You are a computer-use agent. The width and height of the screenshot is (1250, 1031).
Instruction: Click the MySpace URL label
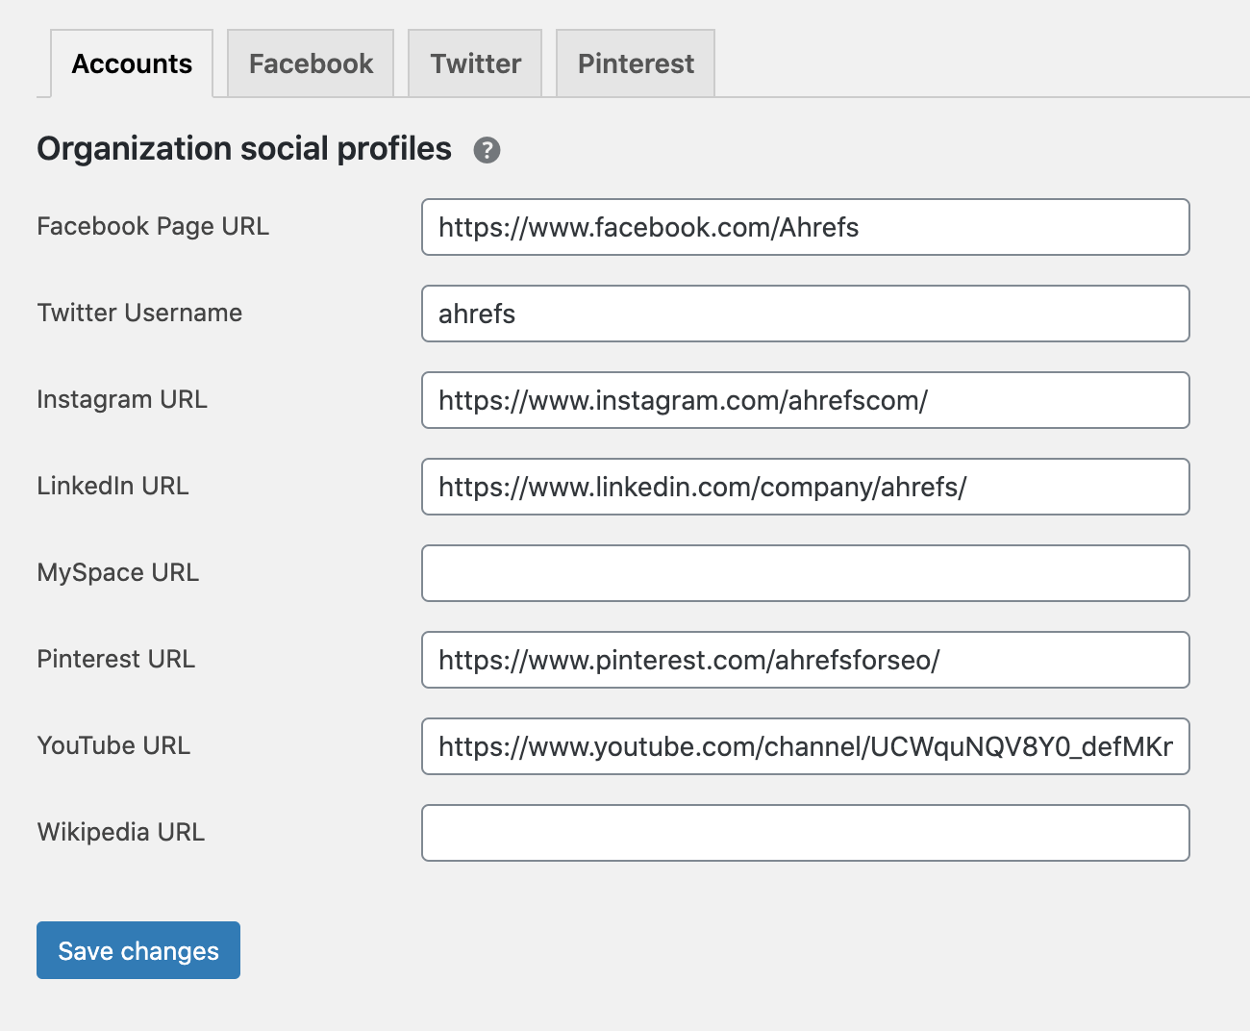click(x=117, y=573)
